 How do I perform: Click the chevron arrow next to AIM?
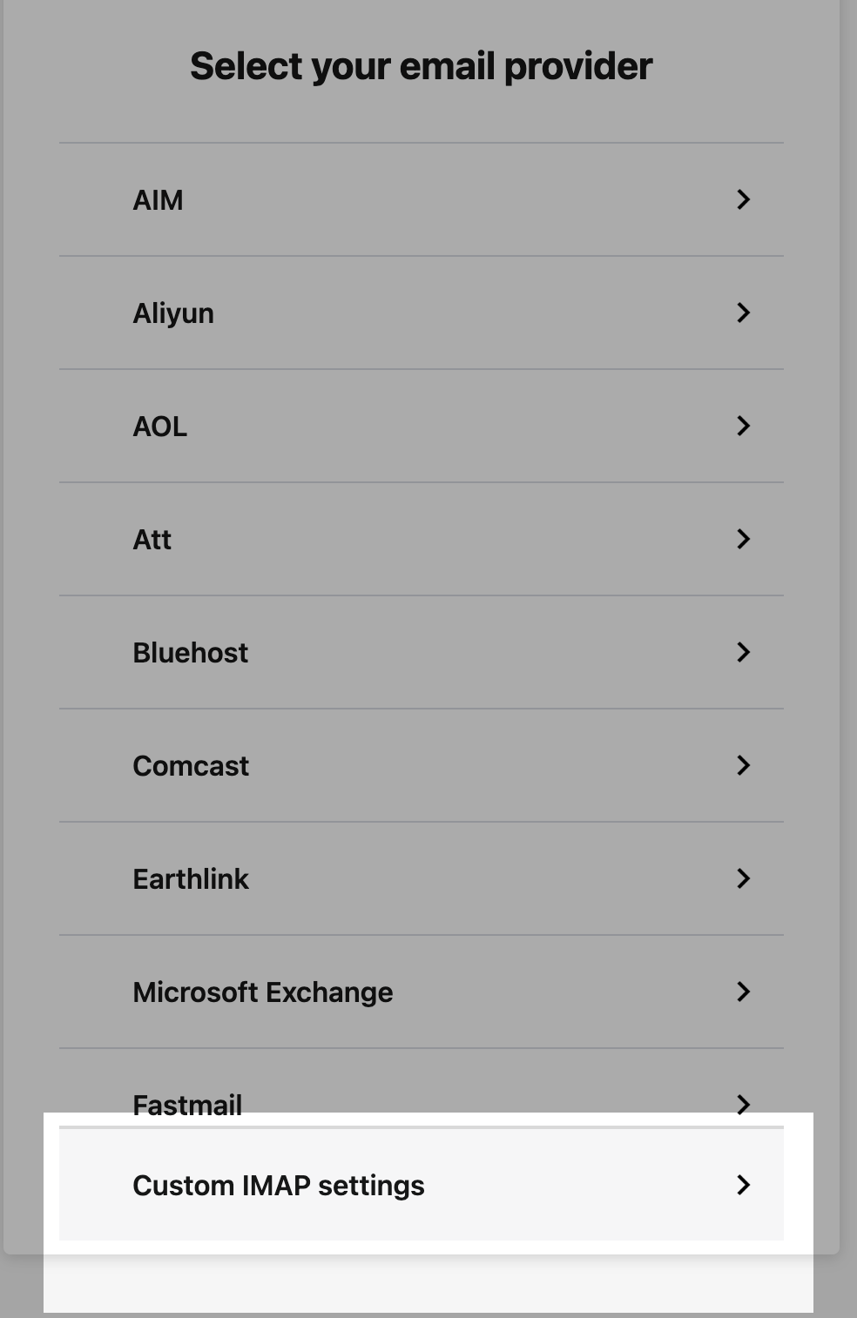click(x=743, y=199)
